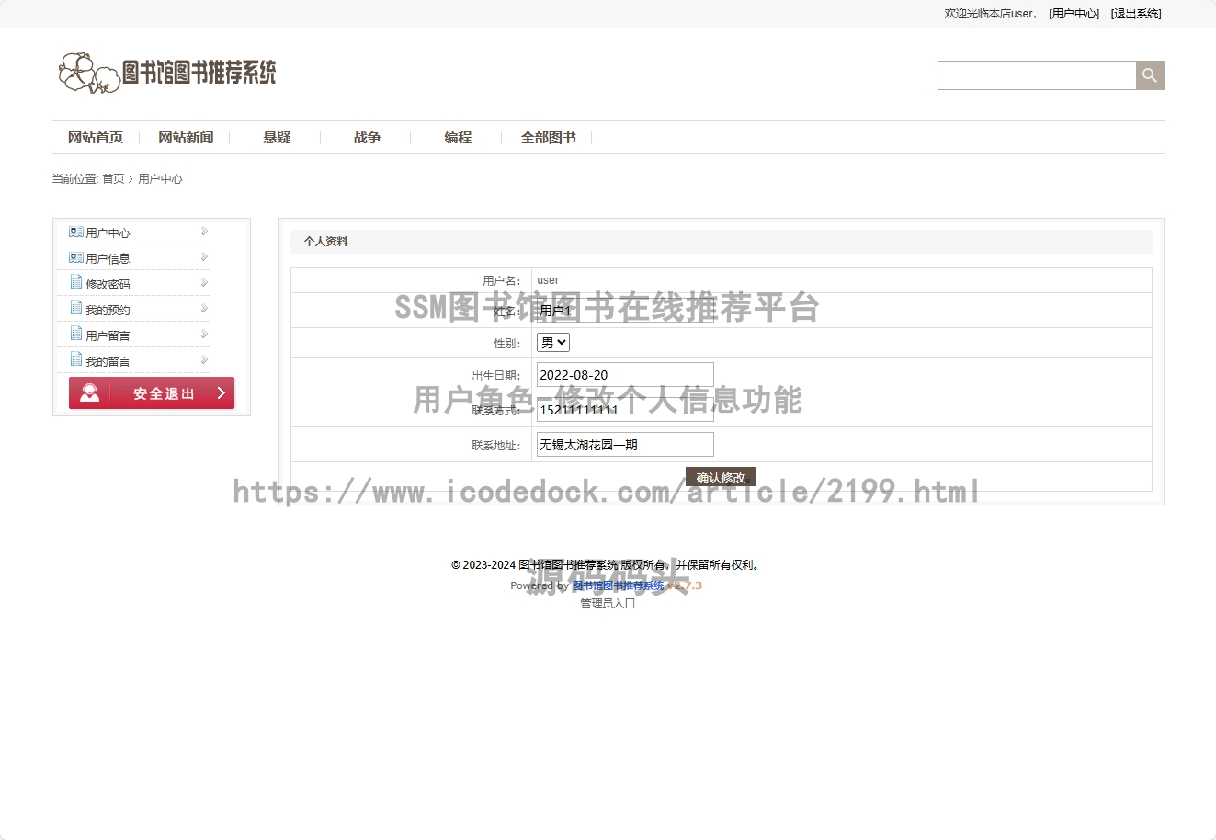The image size is (1216, 840).
Task: Click the document icon beside 我的留言
Action: (76, 360)
